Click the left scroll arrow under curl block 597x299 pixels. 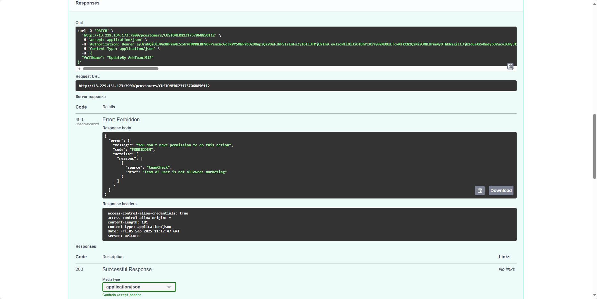79,69
